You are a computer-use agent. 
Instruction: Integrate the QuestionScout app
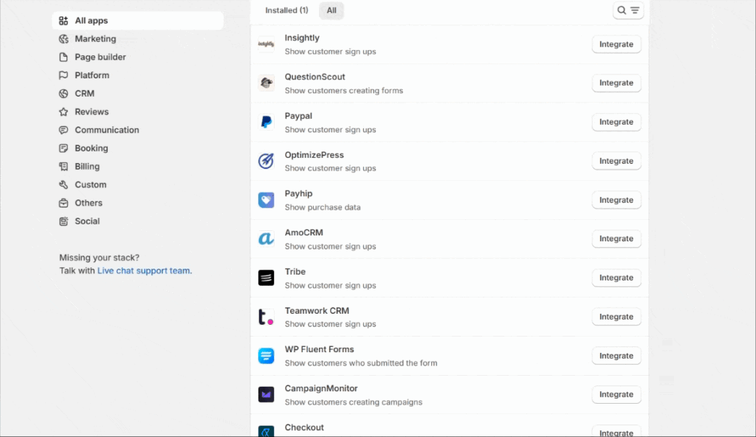pyautogui.click(x=616, y=83)
